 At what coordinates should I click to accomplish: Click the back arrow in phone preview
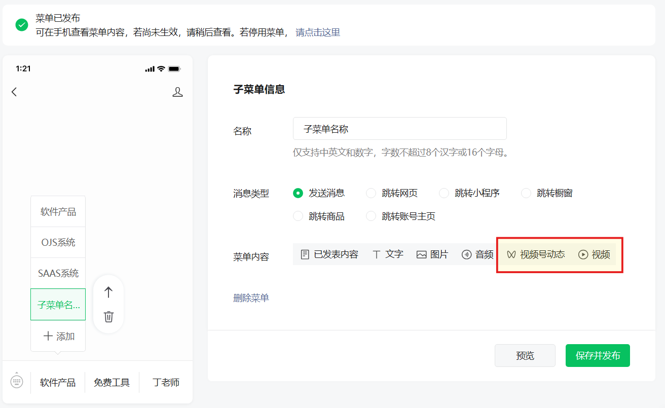(14, 92)
